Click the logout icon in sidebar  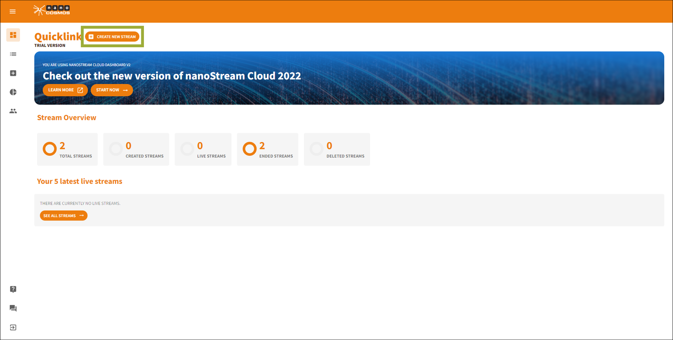(13, 327)
